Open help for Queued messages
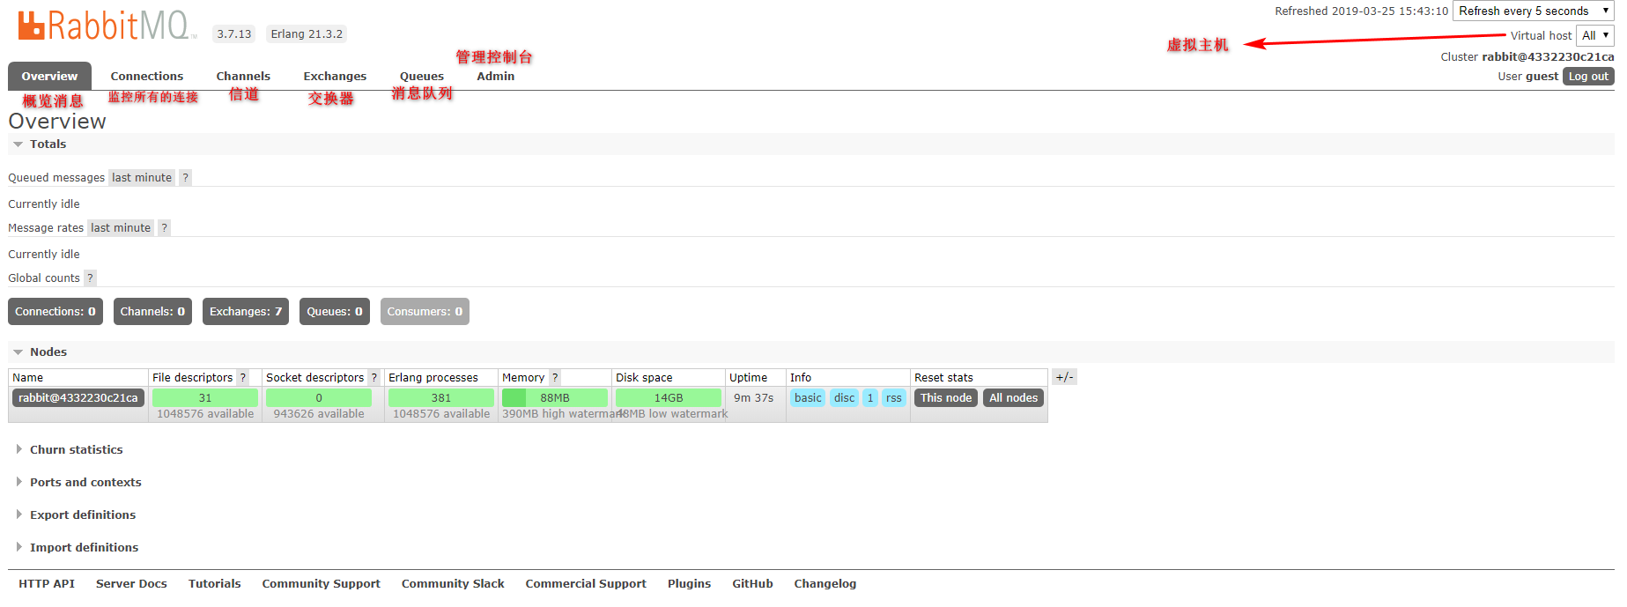Viewport: 1627px width, 607px height. click(x=185, y=178)
